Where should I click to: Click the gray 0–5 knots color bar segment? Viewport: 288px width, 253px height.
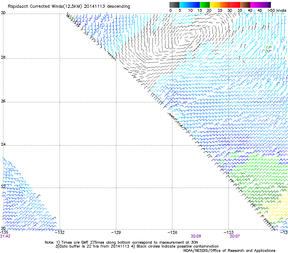click(174, 5)
